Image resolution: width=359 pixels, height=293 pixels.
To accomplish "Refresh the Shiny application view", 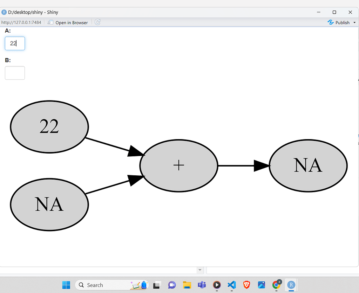I will click(97, 22).
